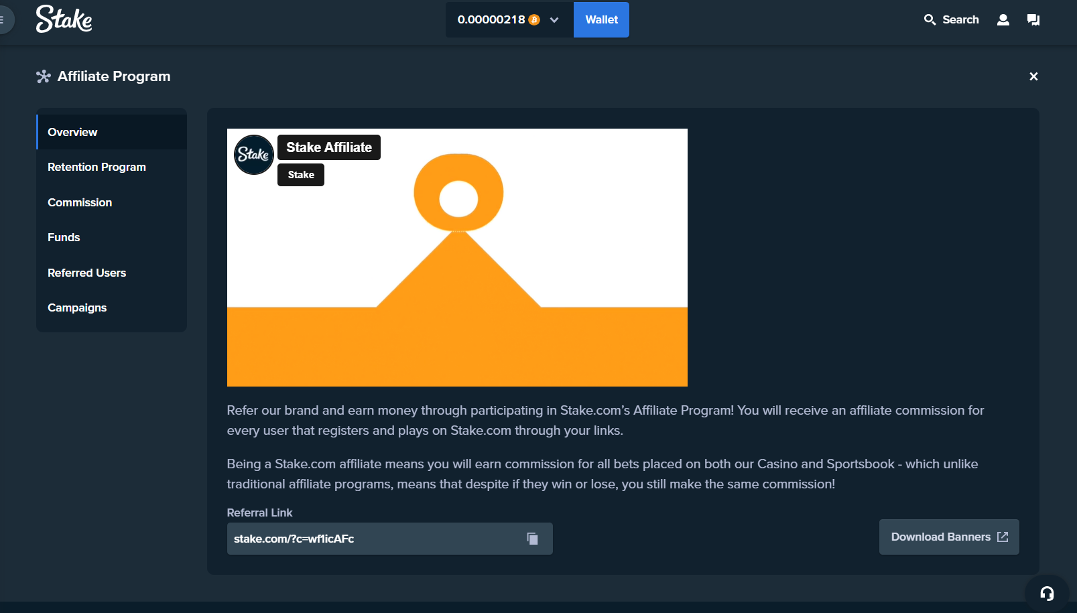The image size is (1077, 613).
Task: Go to the Commission section
Action: [80, 202]
